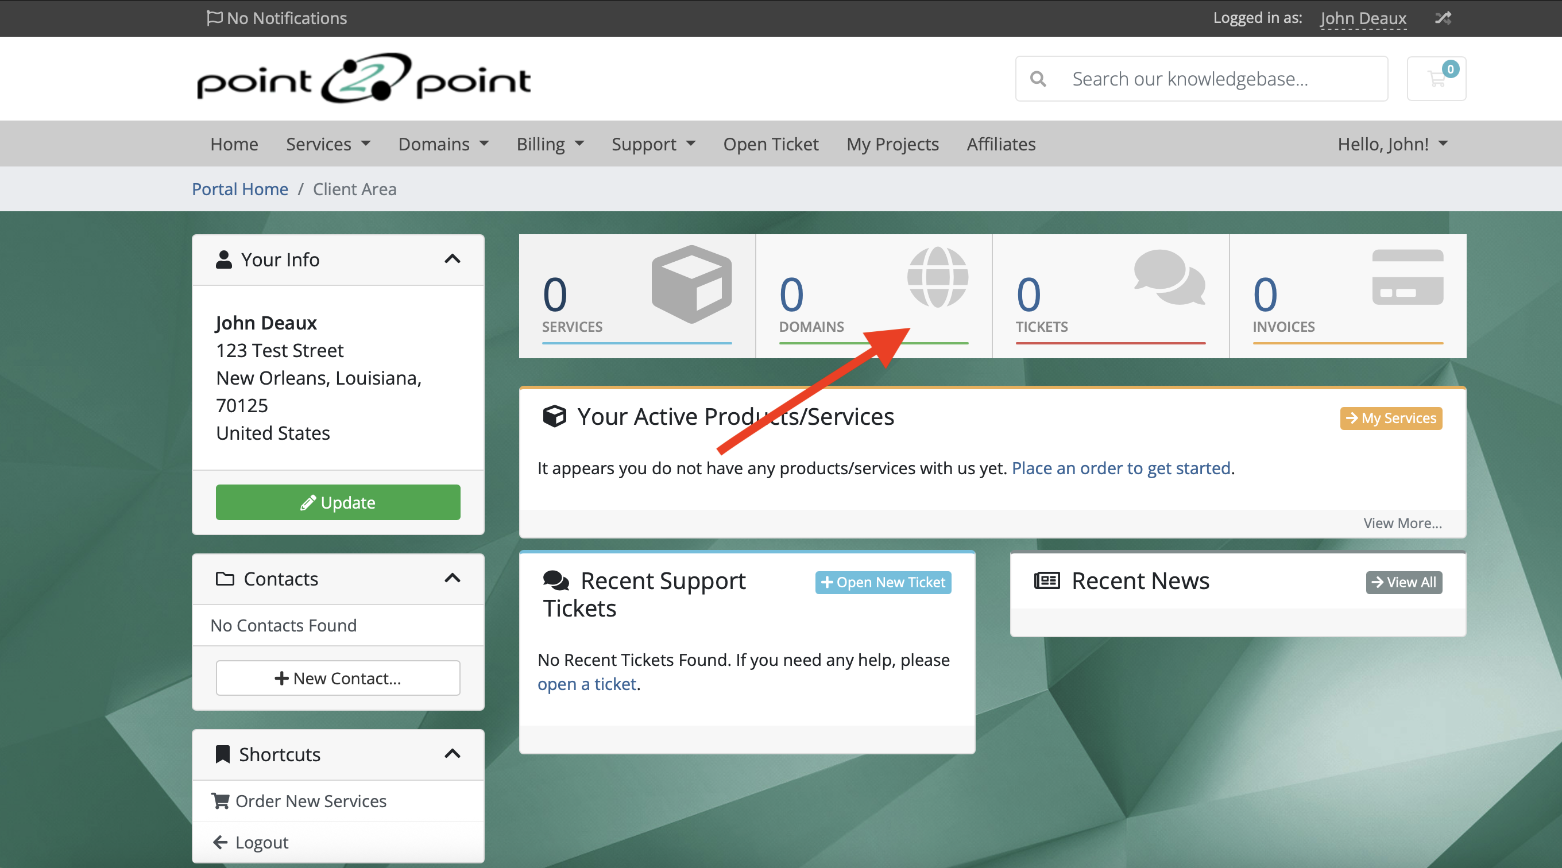This screenshot has height=868, width=1562.
Task: Click the knowledgebase search magnifier icon
Action: point(1038,79)
